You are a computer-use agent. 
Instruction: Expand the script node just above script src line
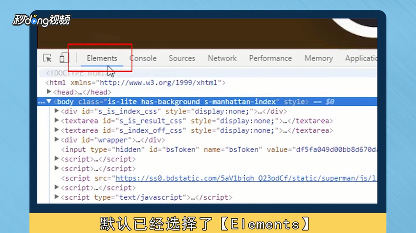click(57, 168)
